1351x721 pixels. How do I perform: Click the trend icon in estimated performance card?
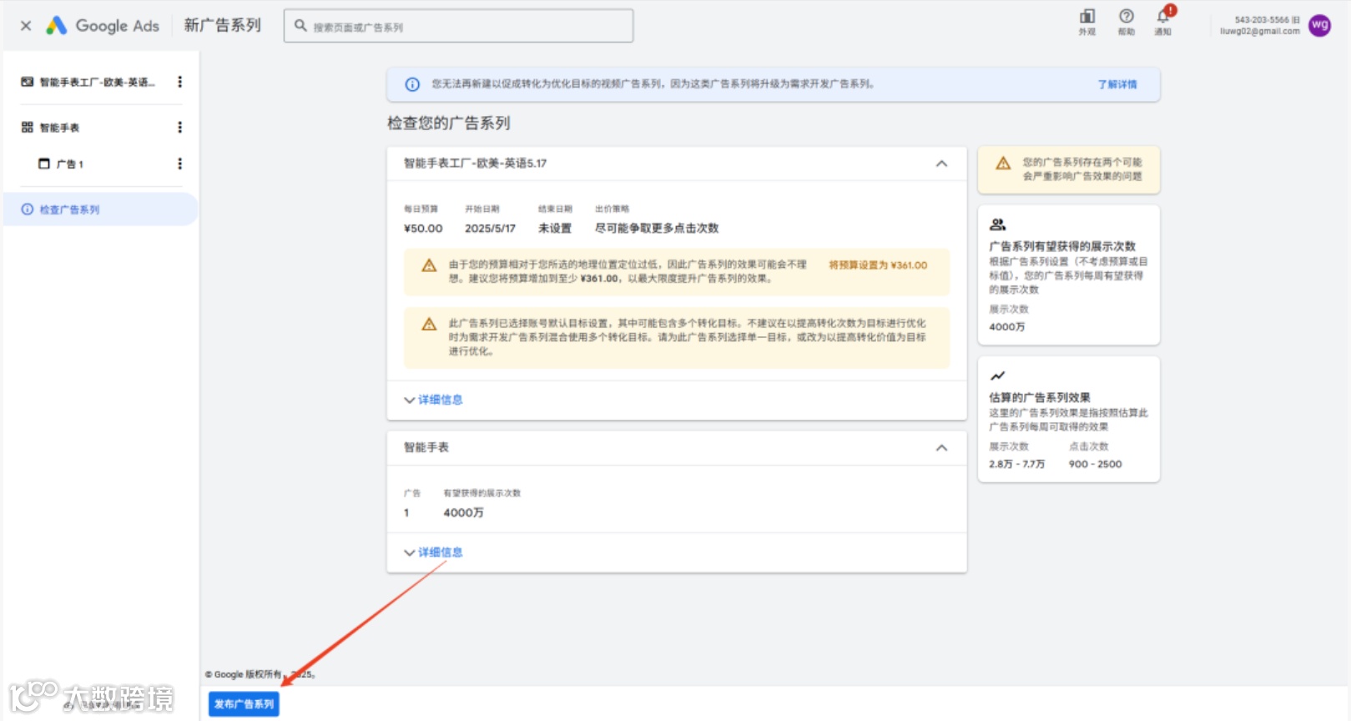[997, 376]
